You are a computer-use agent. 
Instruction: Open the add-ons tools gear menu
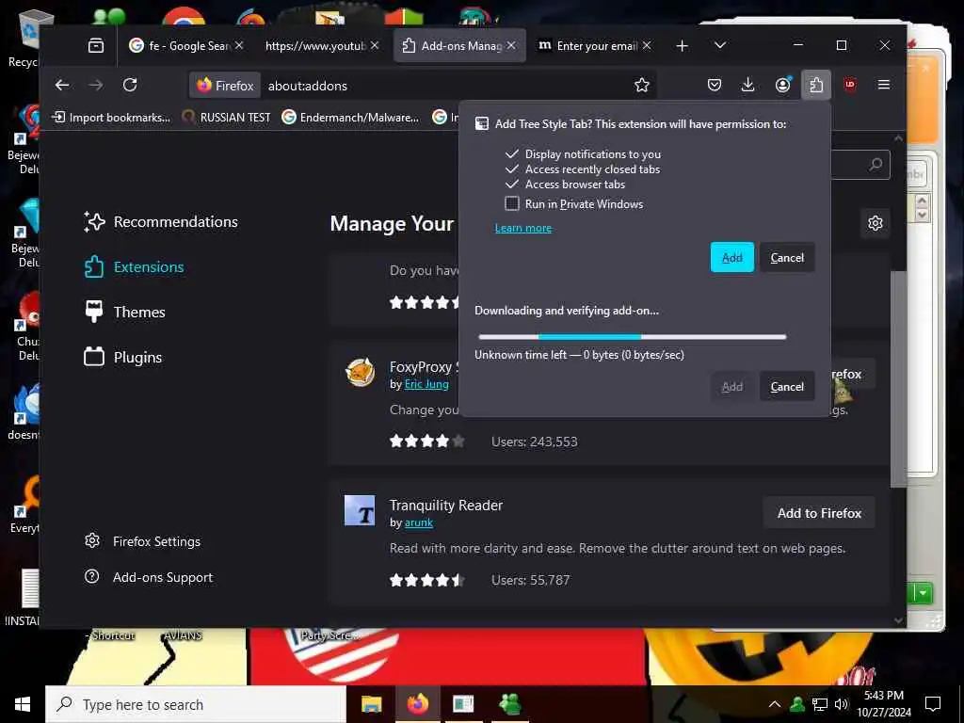tap(875, 223)
